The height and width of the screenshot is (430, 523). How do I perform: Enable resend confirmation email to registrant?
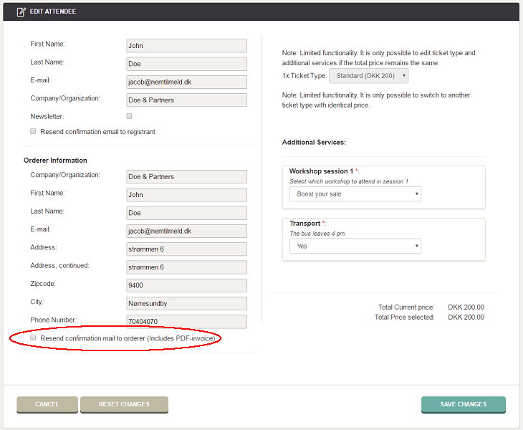33,131
